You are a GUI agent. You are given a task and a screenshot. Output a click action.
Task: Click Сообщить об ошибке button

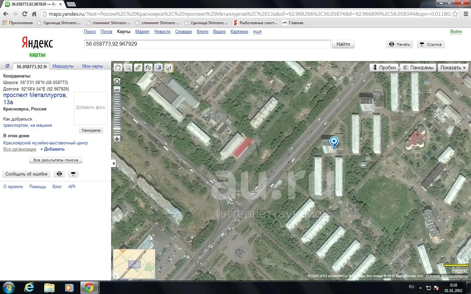click(27, 174)
